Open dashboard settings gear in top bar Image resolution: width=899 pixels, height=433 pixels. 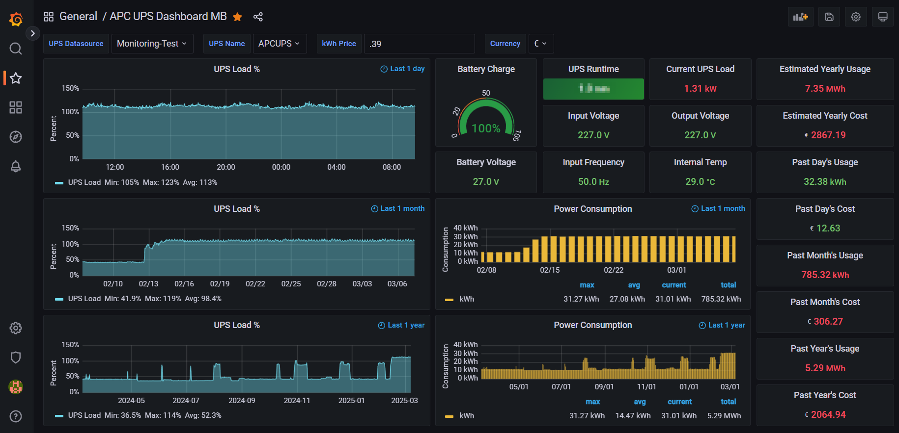[x=856, y=17]
